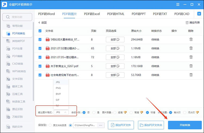Image resolution: width=204 pixels, height=133 pixels.
Task: Open the hamburger menu in title bar
Action: [x=178, y=5]
